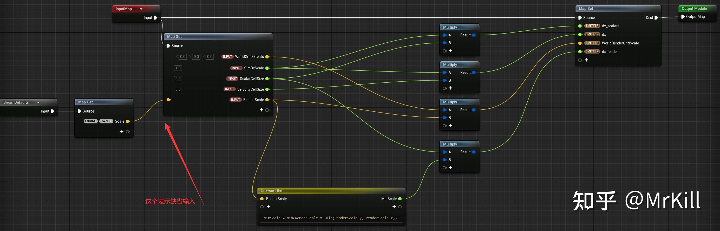Click the EMITTER WorldRenderGridScale input pin
Image resolution: width=720 pixels, height=231 pixels.
pos(580,43)
